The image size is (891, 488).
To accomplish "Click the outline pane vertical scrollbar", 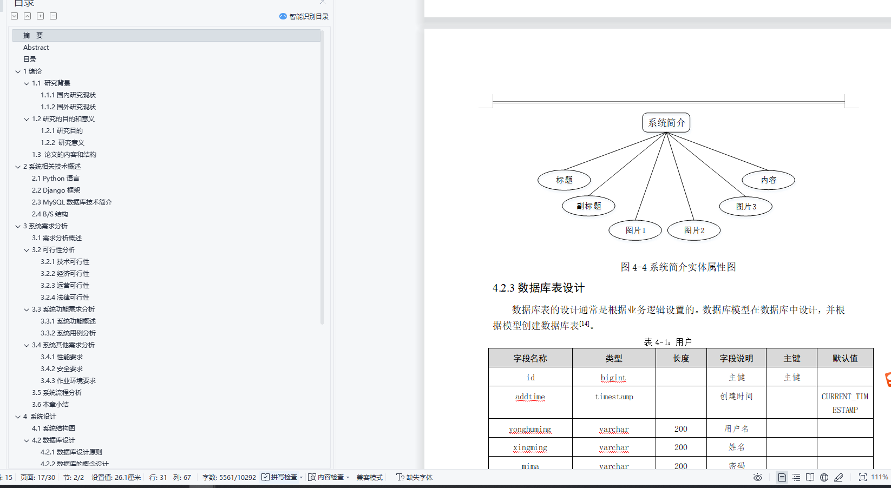I will (323, 177).
